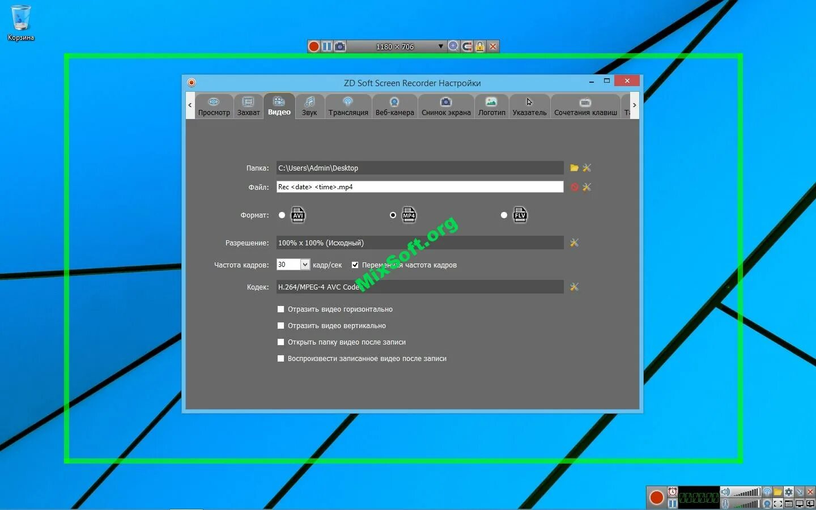Open the yellow folder icon in control panel
Image resolution: width=816 pixels, height=510 pixels.
click(778, 492)
